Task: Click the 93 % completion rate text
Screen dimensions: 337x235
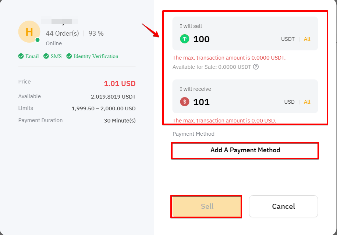Action: [96, 33]
